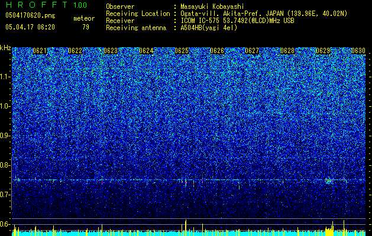The height and width of the screenshot is (236, 372).
Task: Click the meteor echo burst below 0629
Action: 329,181
